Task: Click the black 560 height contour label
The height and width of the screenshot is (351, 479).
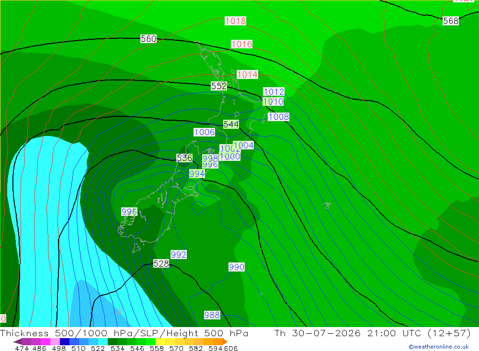Action: 148,39
